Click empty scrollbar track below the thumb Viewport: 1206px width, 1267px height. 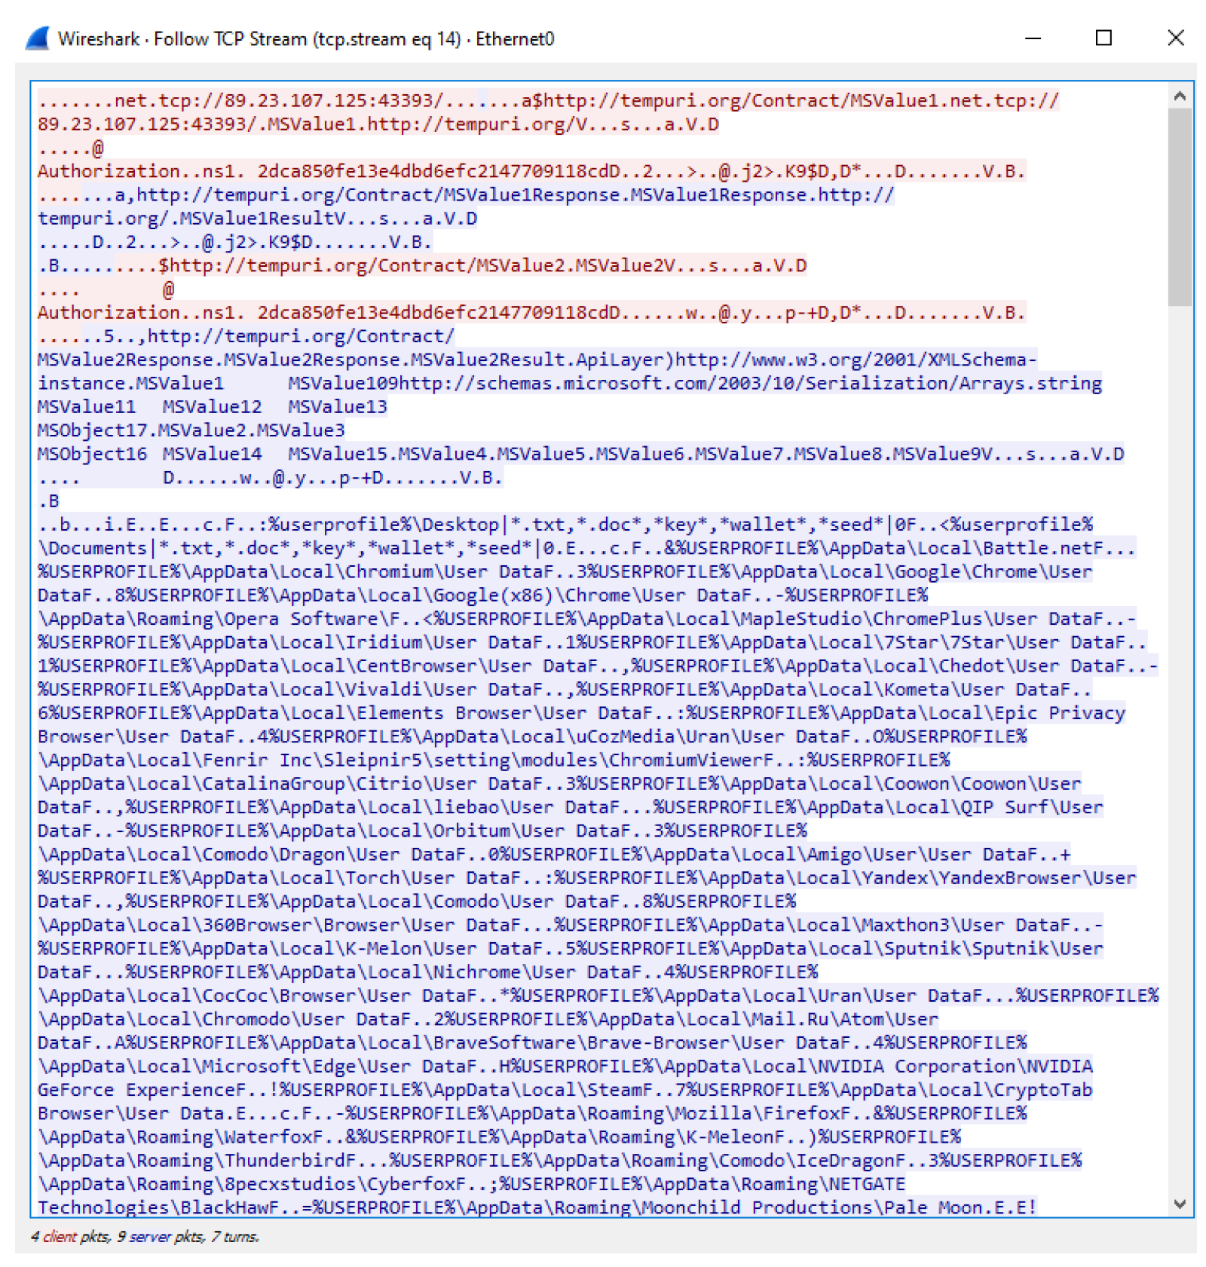[x=1179, y=754]
